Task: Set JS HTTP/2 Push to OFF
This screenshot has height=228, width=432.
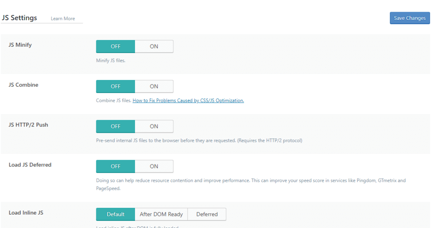Action: [116, 126]
